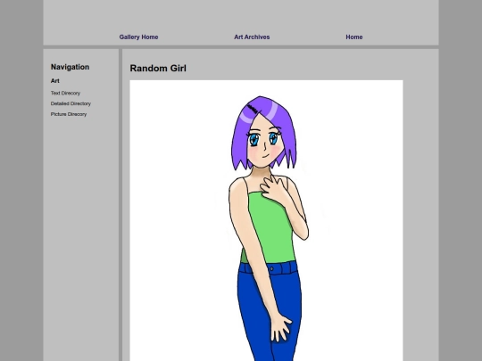Open the Detailed Directory link

pyautogui.click(x=71, y=103)
